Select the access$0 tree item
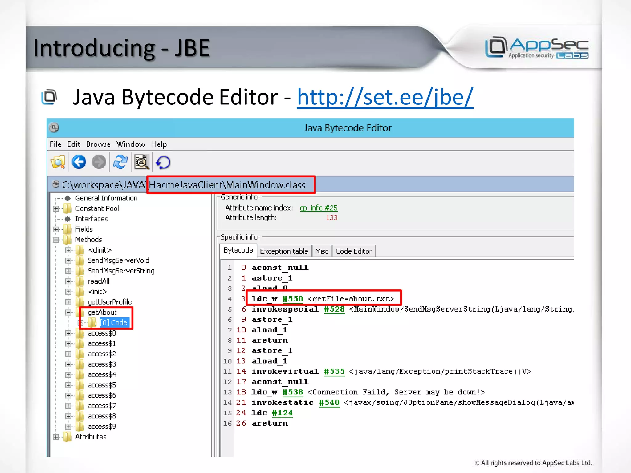 click(x=102, y=333)
